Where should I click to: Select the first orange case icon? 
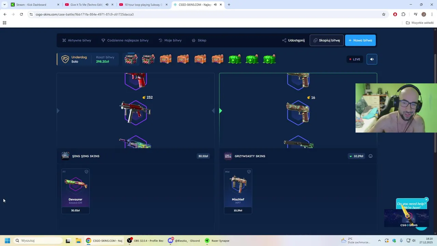click(166, 59)
